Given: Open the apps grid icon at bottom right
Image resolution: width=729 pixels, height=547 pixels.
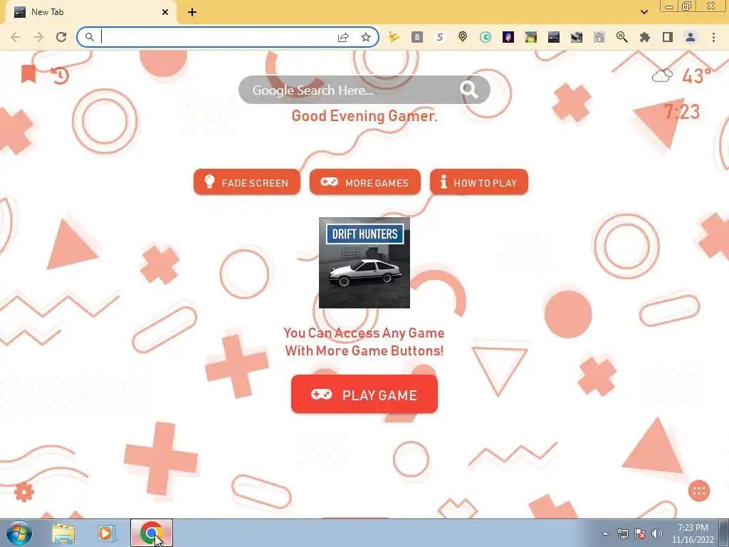Looking at the screenshot, I should (x=699, y=490).
